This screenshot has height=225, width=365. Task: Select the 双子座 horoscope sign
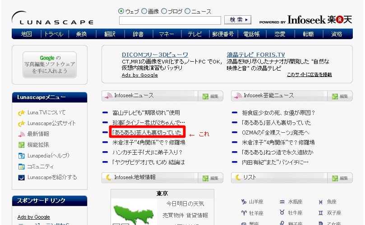[x=334, y=213]
